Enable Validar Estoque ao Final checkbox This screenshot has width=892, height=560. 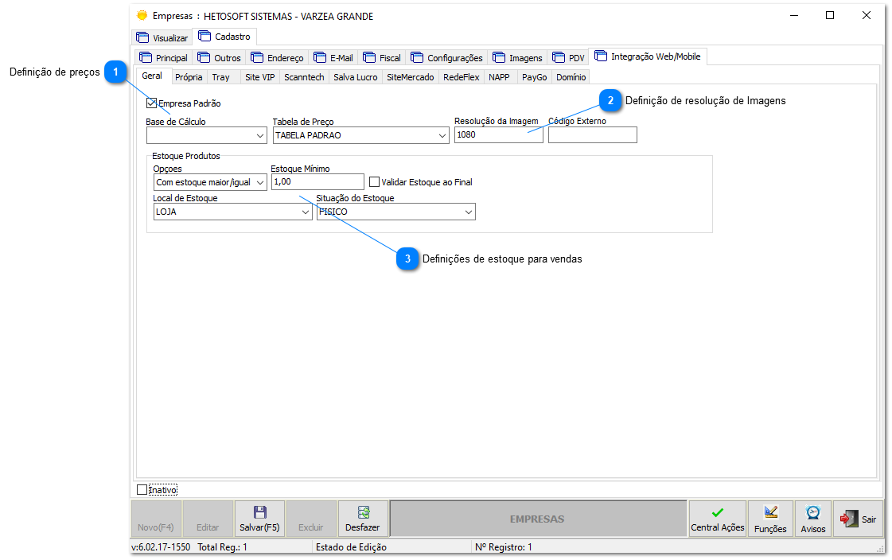coord(375,182)
